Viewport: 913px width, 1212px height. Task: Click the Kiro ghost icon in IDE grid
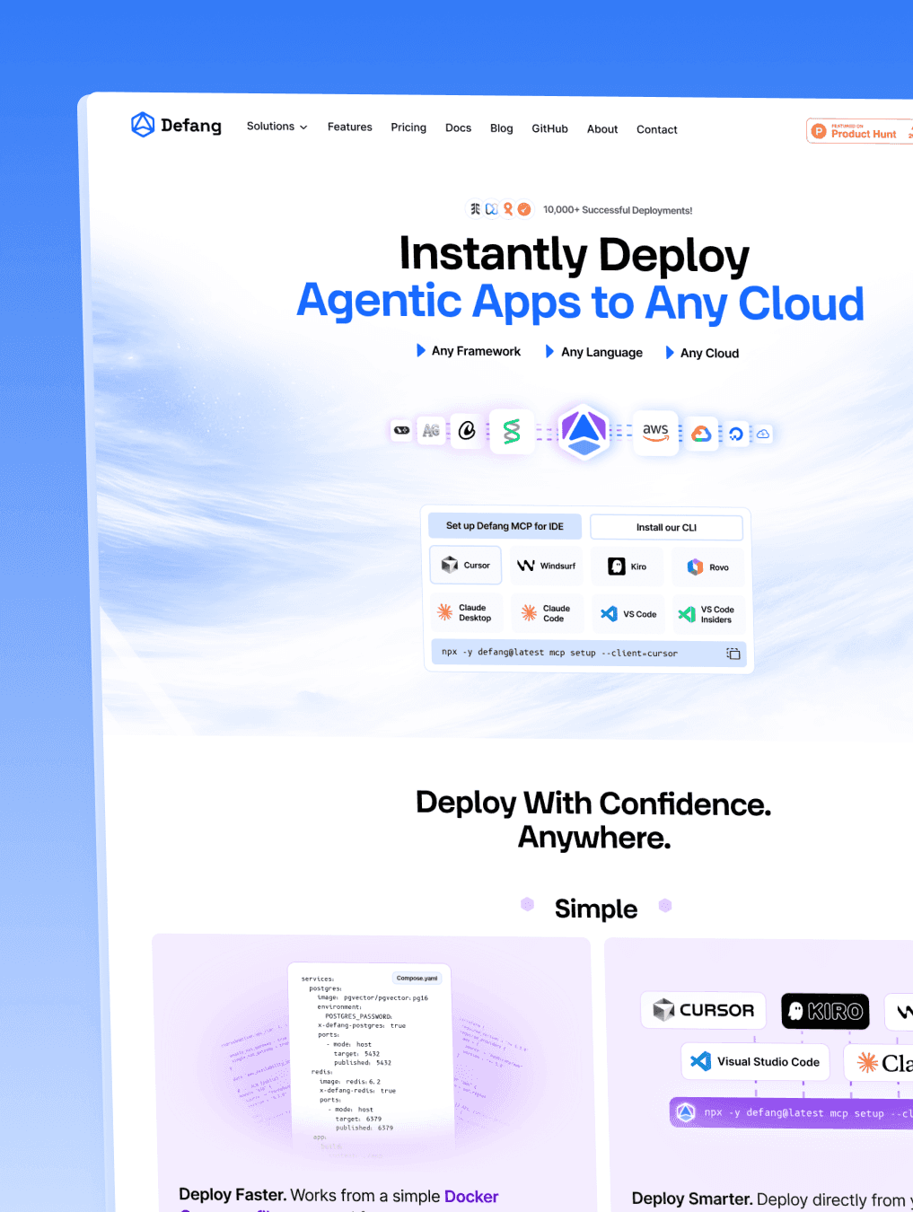[617, 566]
